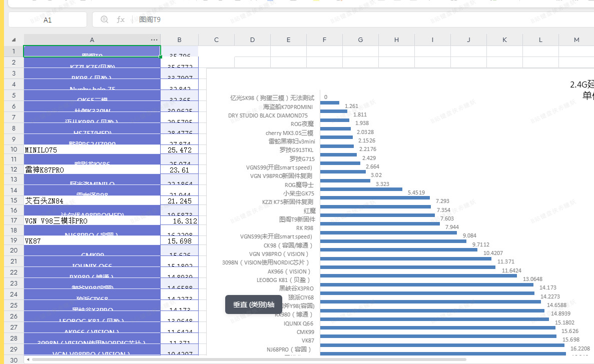Click chart data label 7.944
This screenshot has width=594, height=364.
coord(452,227)
